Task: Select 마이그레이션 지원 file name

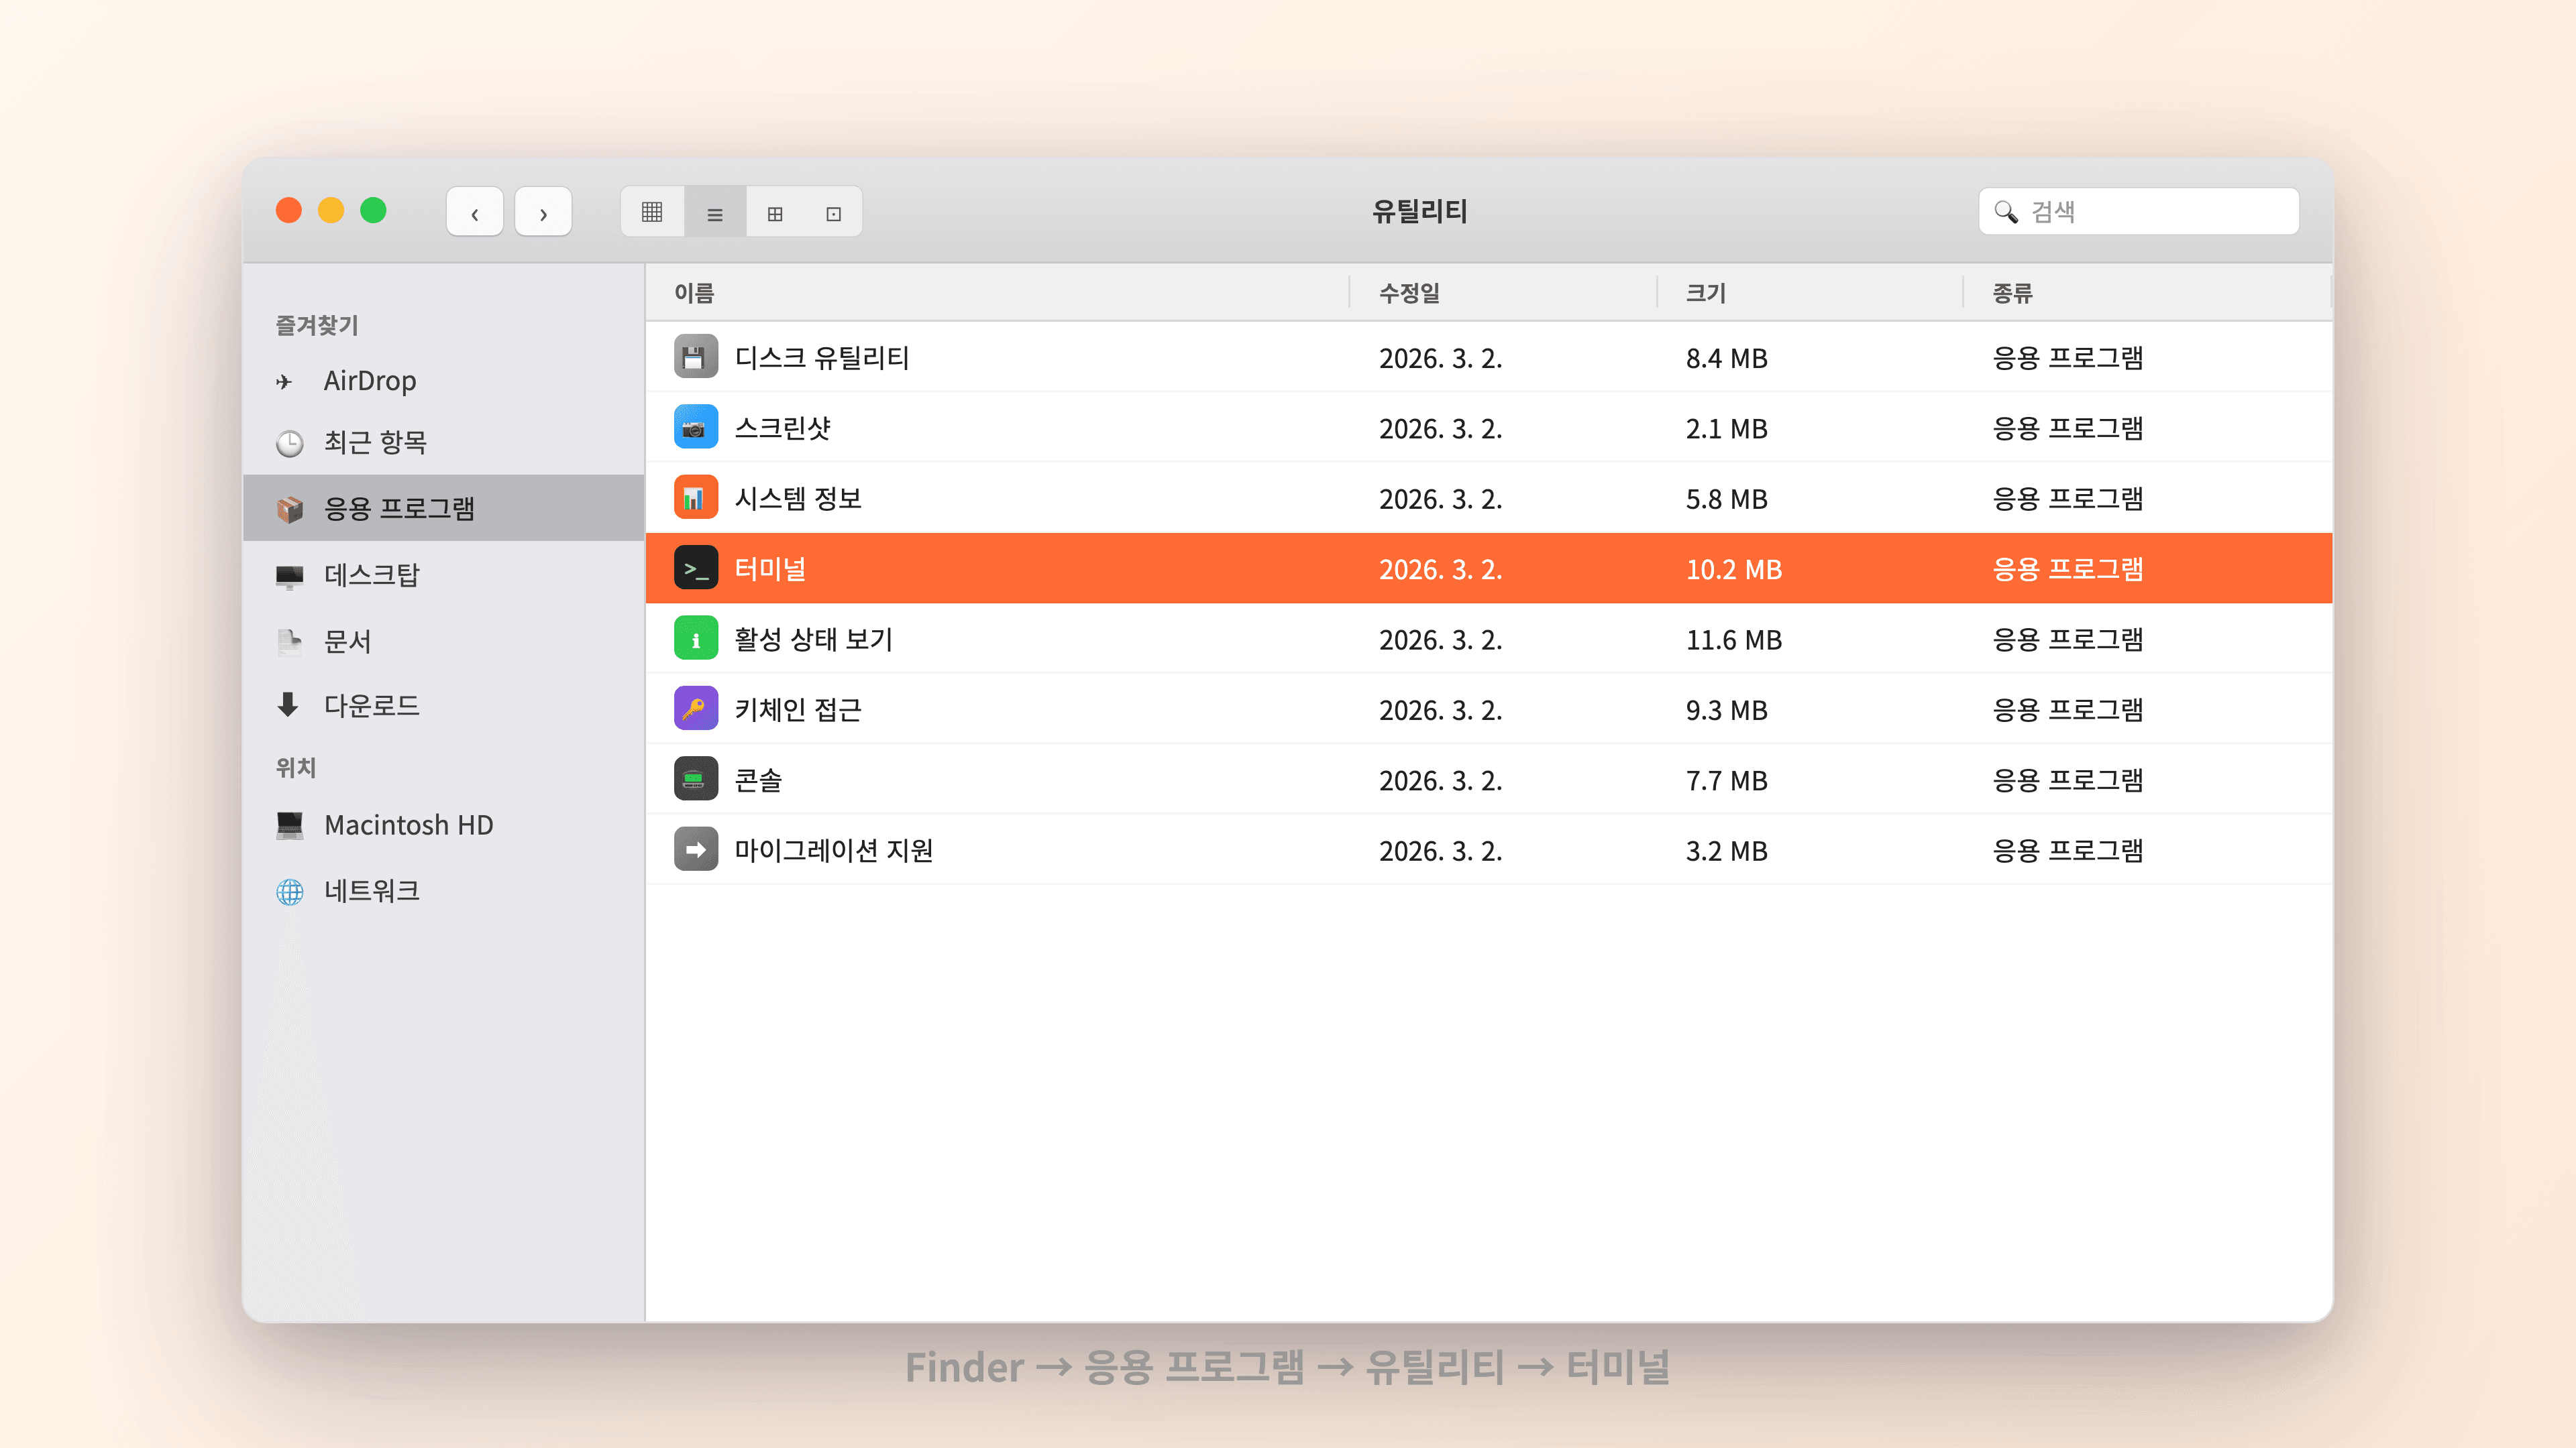Action: [x=834, y=851]
